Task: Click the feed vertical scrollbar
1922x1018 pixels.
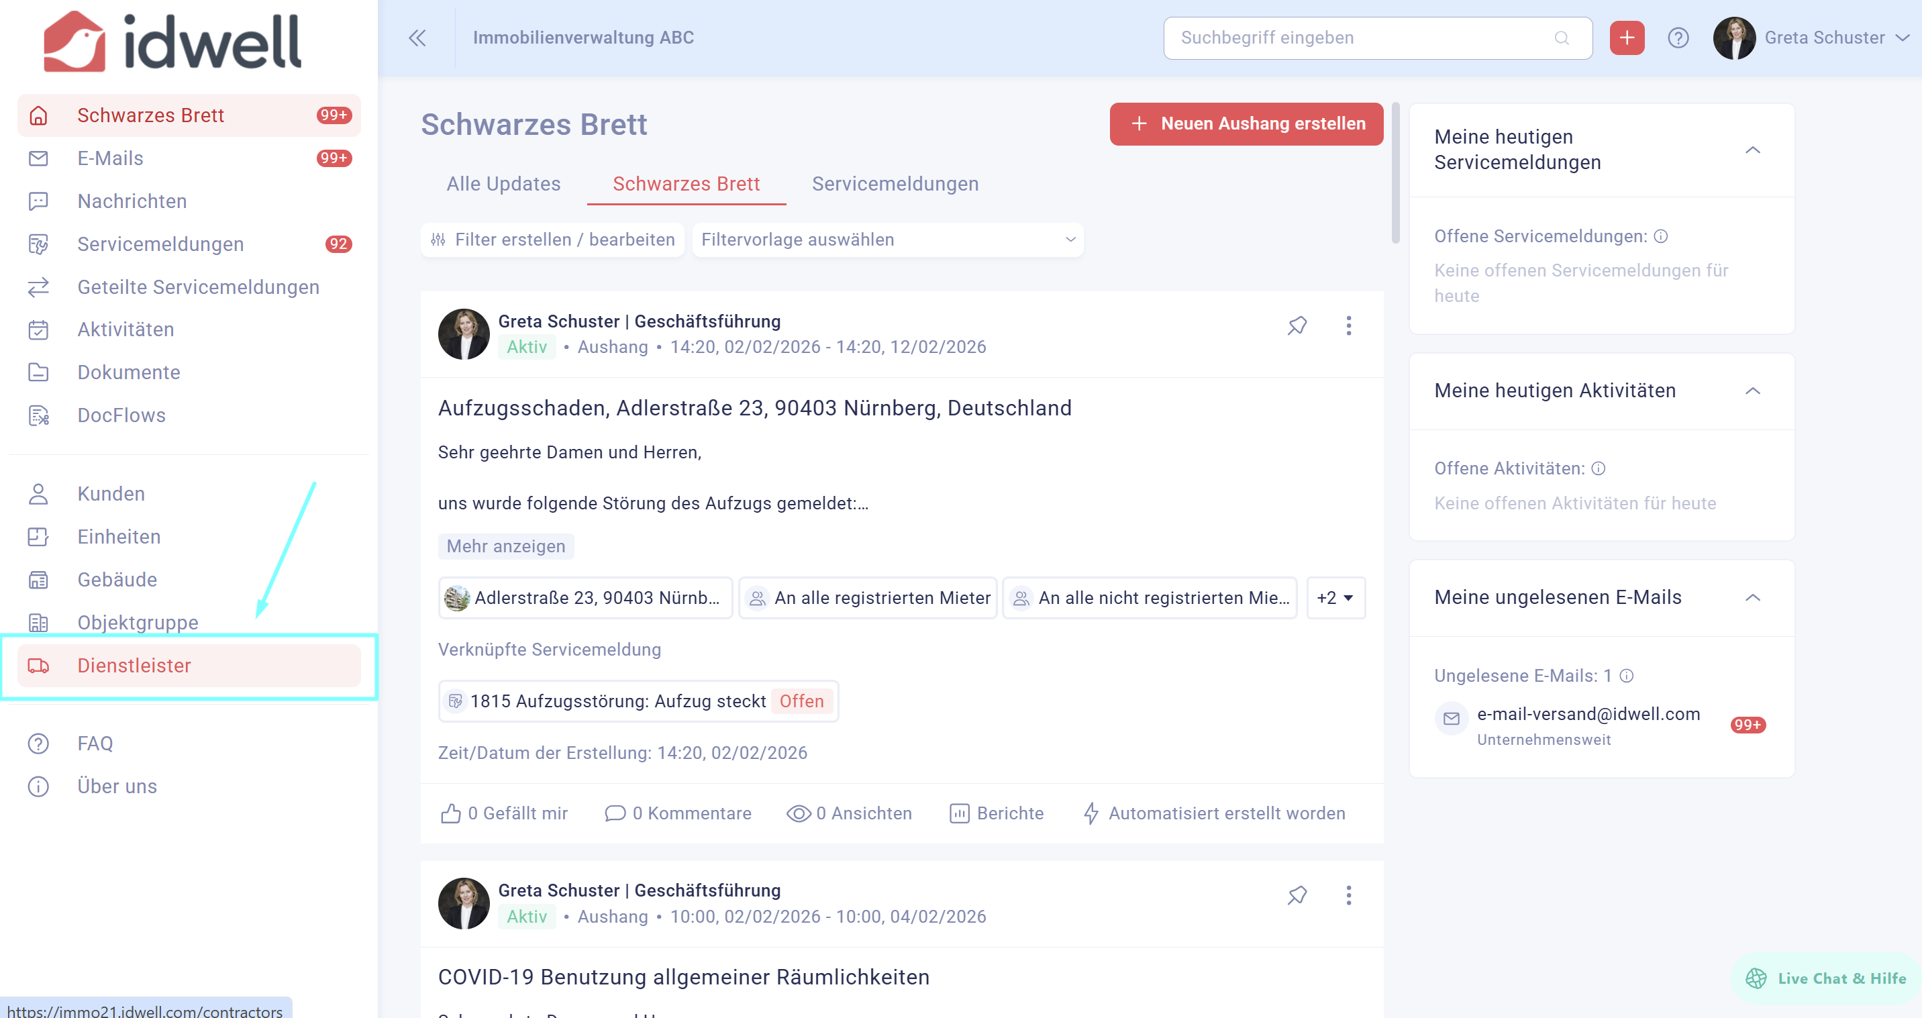Action: click(1395, 172)
